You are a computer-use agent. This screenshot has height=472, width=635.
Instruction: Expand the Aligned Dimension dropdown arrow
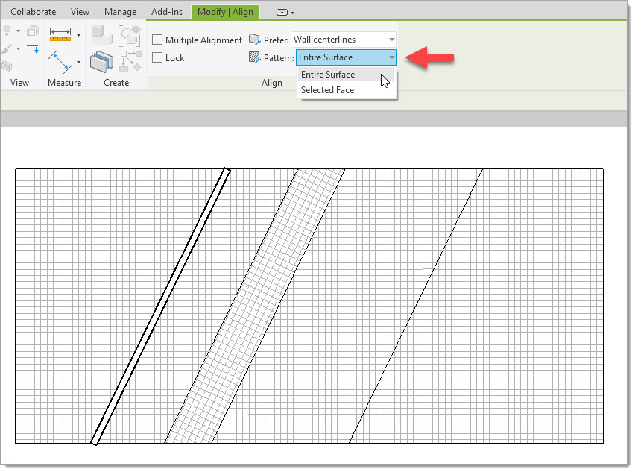(x=78, y=62)
